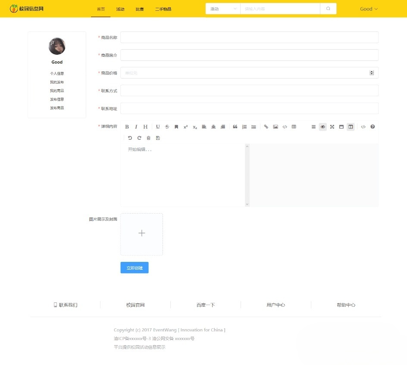Toggle the superscript formatting option
Screen dimensions: 407x365
(x=185, y=126)
